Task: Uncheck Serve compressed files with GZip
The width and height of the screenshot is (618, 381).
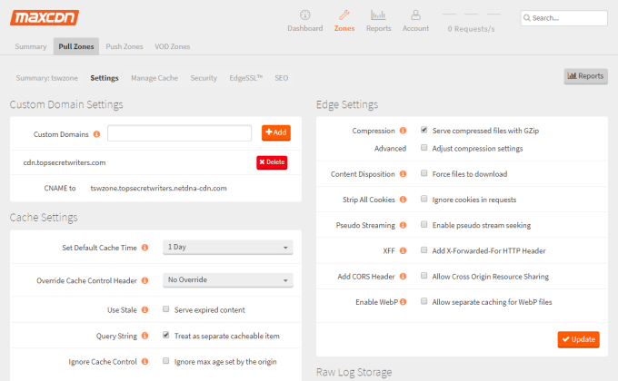Action: click(x=424, y=130)
